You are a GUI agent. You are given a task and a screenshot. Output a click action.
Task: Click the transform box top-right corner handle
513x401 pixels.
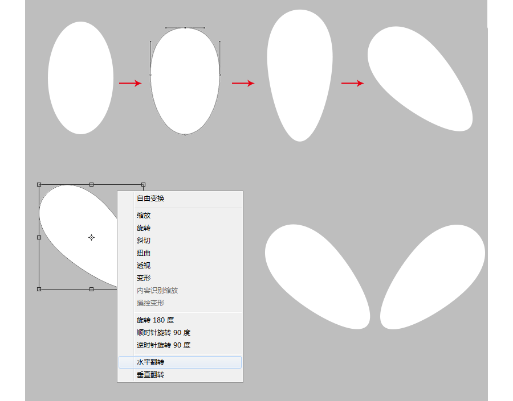tap(143, 184)
